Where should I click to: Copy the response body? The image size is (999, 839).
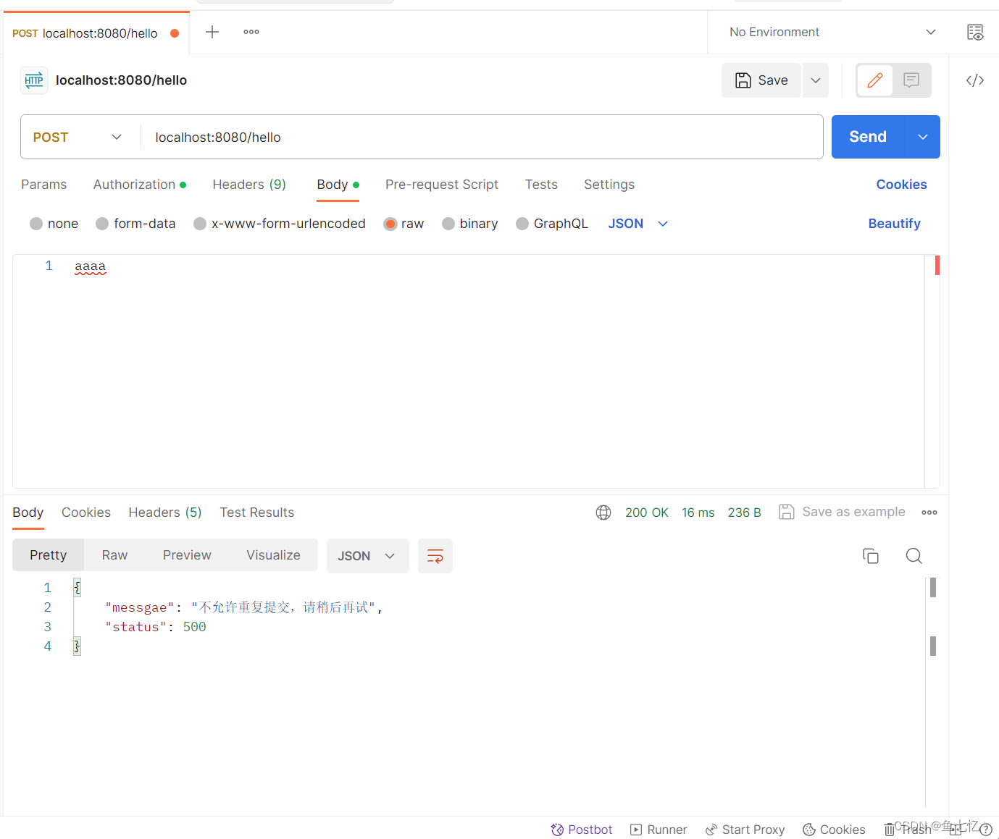pyautogui.click(x=871, y=555)
